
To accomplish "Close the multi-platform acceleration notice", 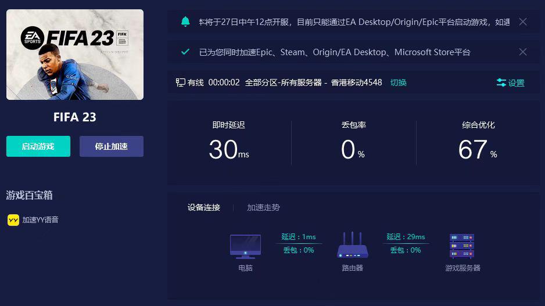I will [x=523, y=52].
